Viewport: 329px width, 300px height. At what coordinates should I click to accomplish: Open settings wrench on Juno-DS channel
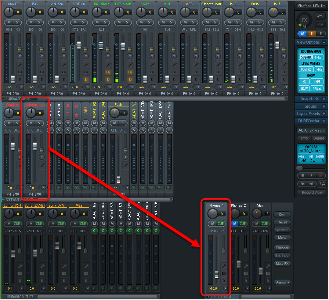click(x=20, y=64)
